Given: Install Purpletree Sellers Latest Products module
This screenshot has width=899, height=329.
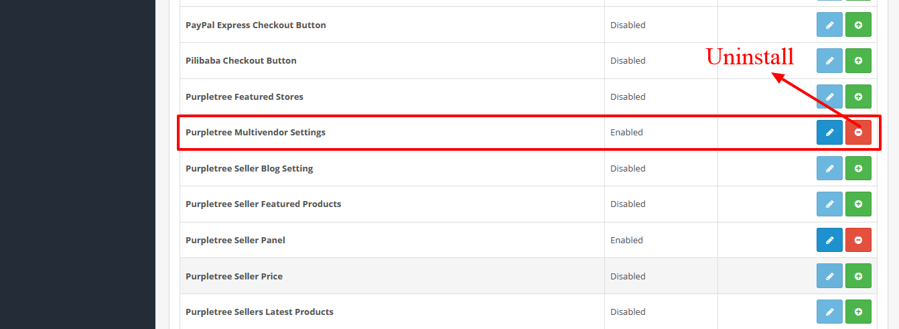Looking at the screenshot, I should point(858,312).
